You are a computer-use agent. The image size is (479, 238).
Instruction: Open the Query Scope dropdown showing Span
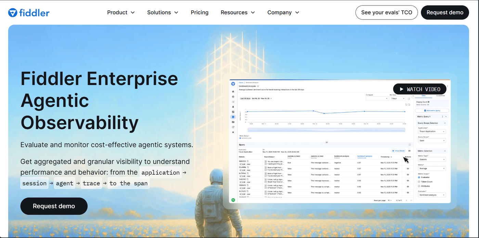pyautogui.click(x=432, y=141)
